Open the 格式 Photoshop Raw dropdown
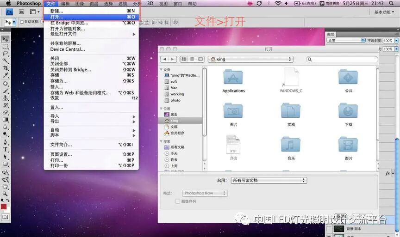 point(205,193)
